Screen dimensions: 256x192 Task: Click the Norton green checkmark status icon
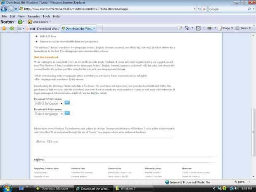coord(20,22)
